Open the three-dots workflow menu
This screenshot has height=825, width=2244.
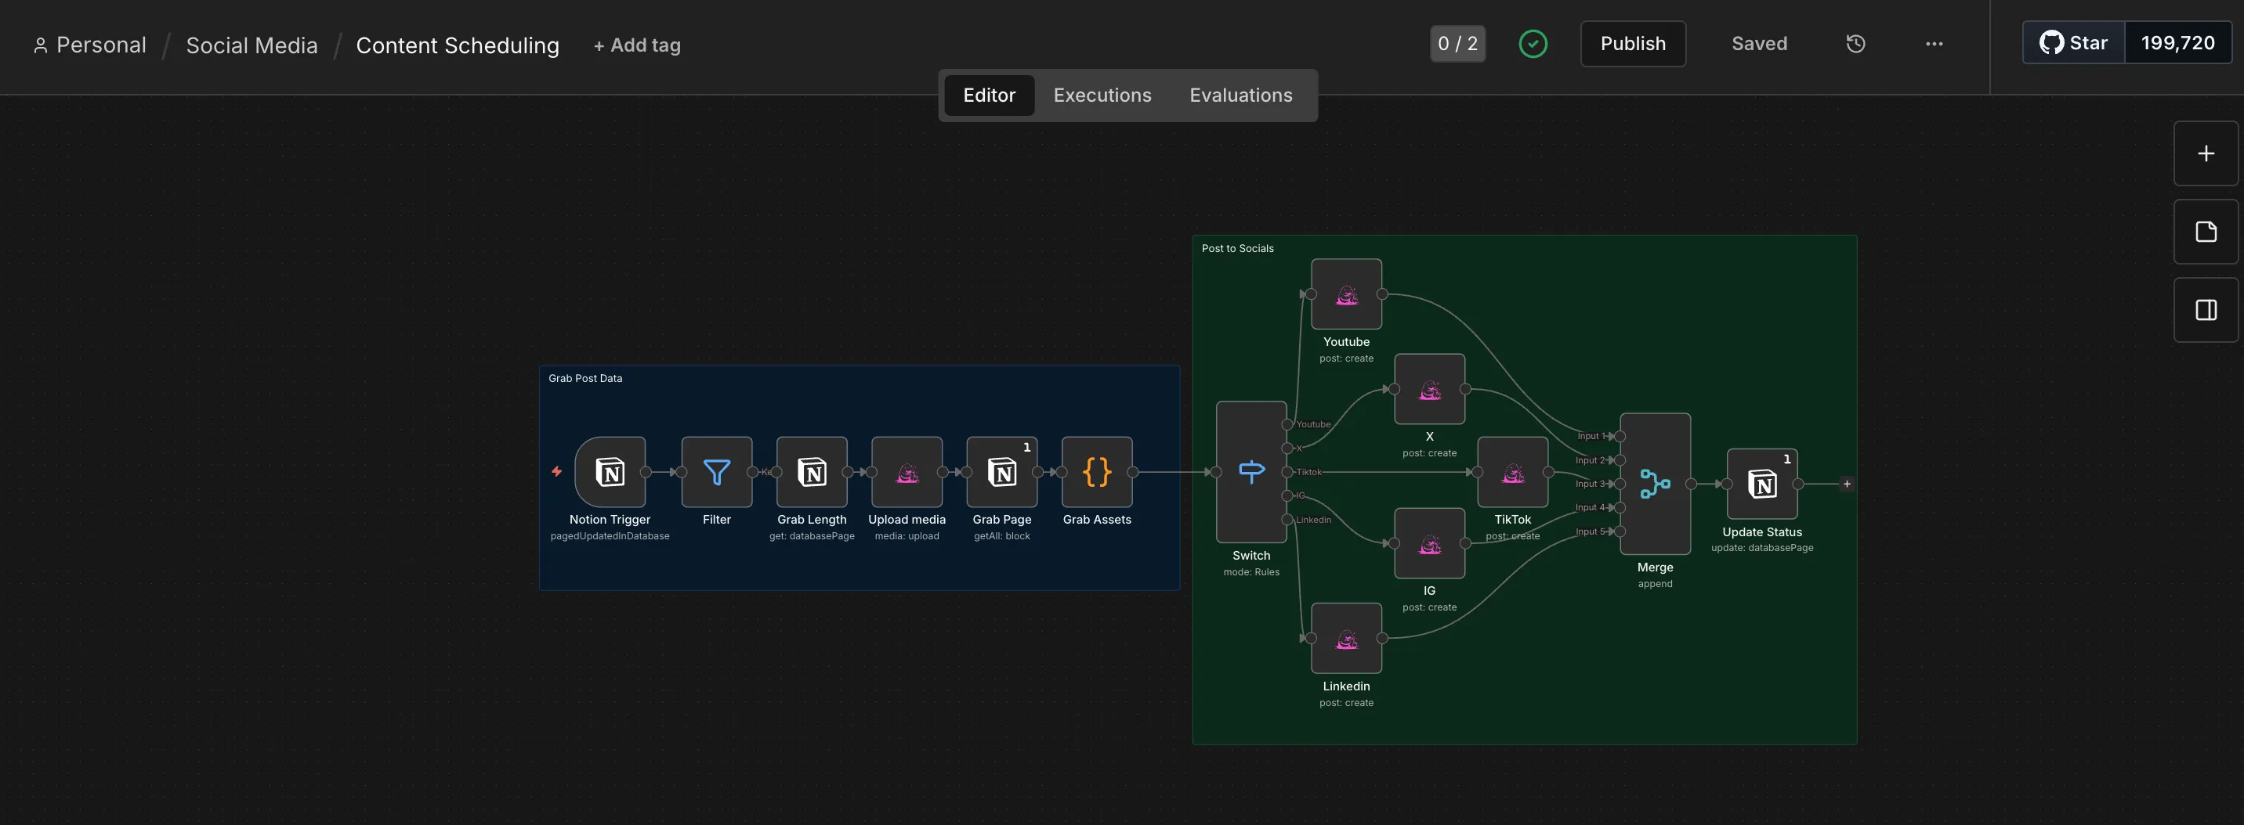[1934, 44]
